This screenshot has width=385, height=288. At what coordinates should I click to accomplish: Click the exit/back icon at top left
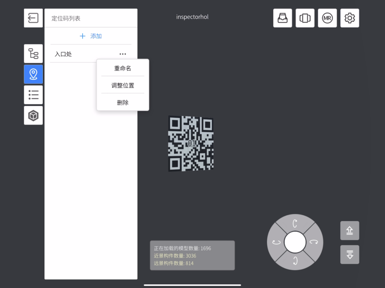(33, 18)
